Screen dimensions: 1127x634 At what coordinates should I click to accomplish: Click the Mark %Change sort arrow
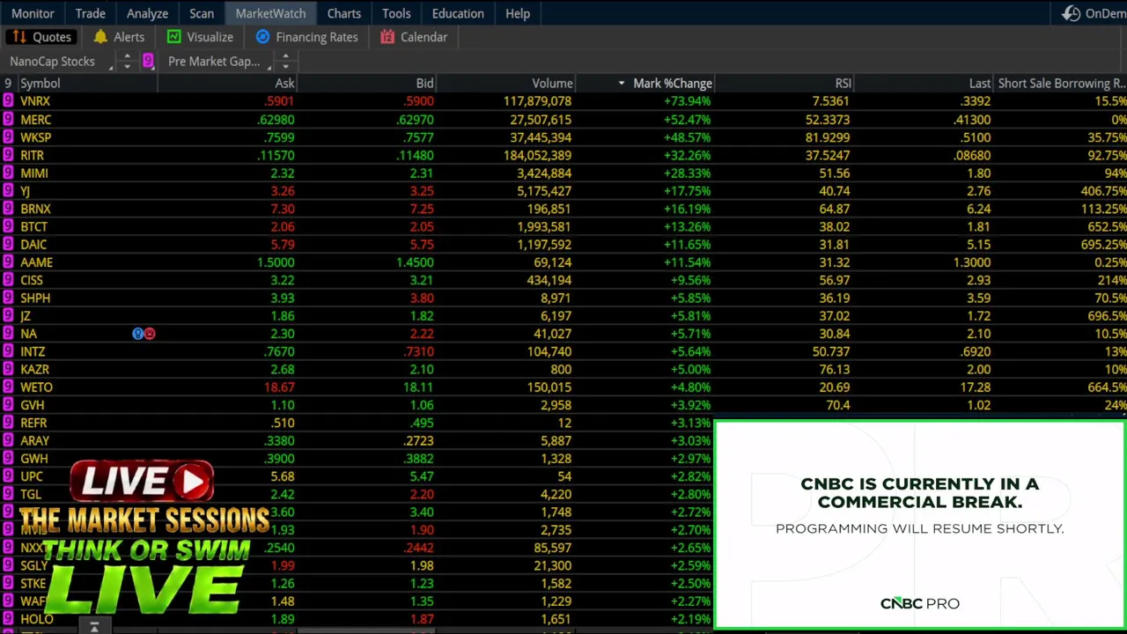622,83
